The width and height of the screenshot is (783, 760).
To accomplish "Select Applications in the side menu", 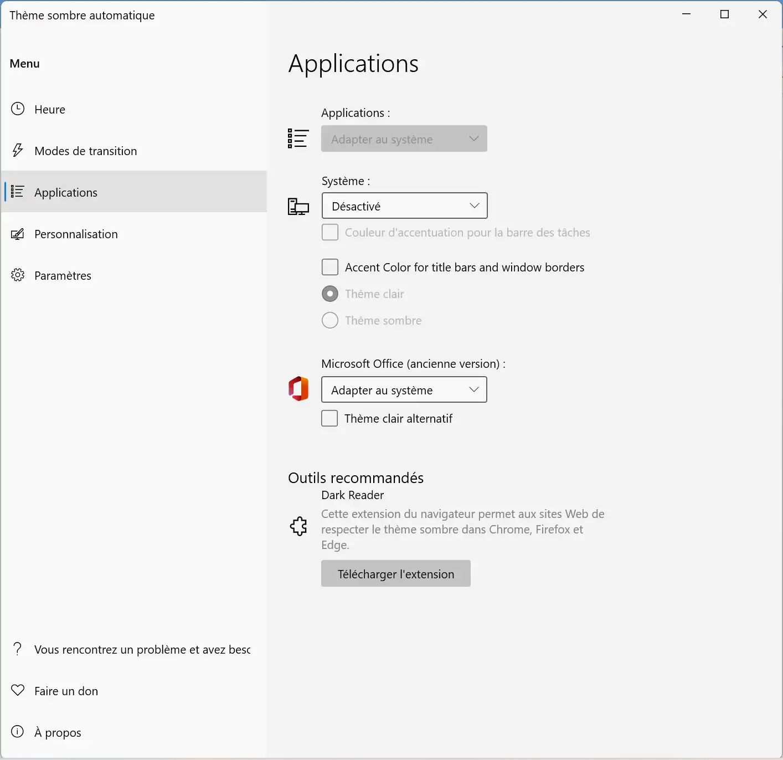I will pos(134,192).
